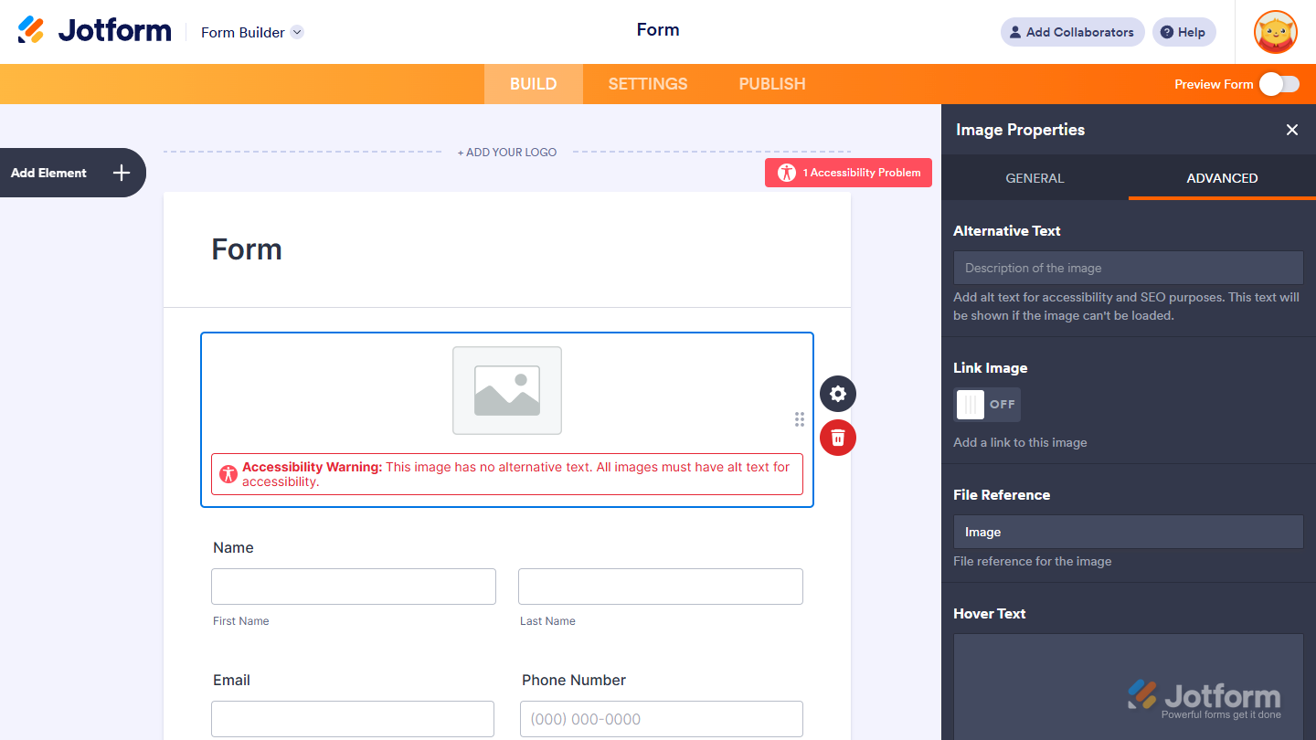Open the GENERAL properties tab
The width and height of the screenshot is (1316, 740).
[1035, 178]
